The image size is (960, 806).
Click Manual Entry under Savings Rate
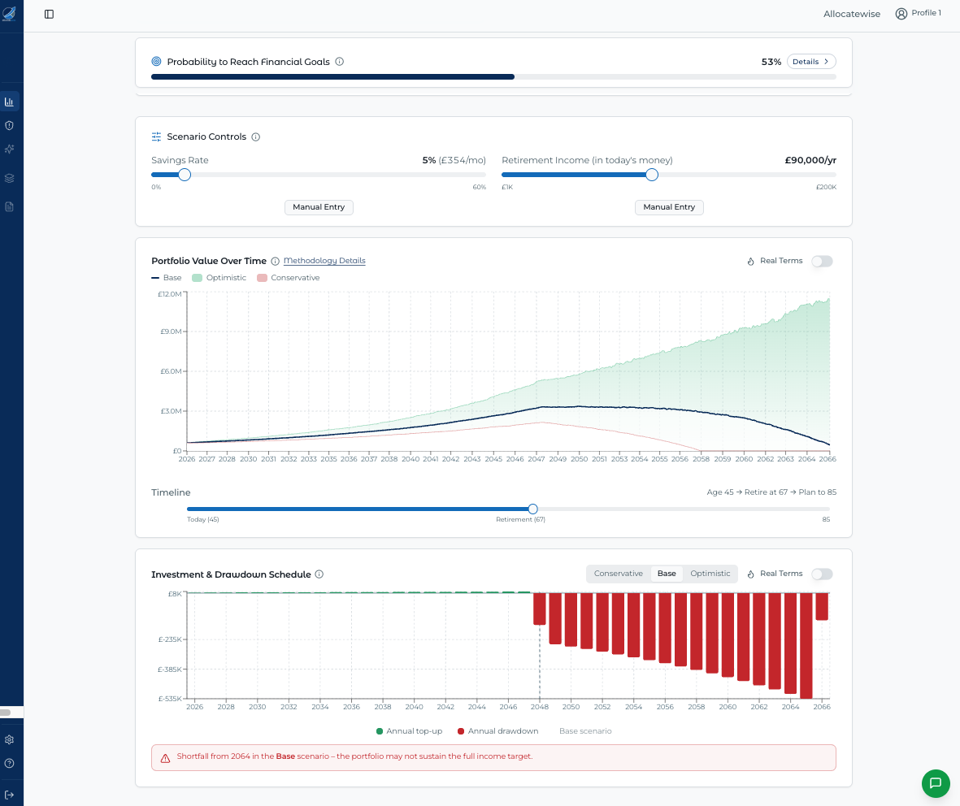(x=319, y=207)
